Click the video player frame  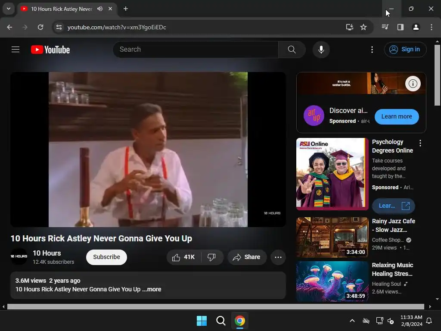148,150
